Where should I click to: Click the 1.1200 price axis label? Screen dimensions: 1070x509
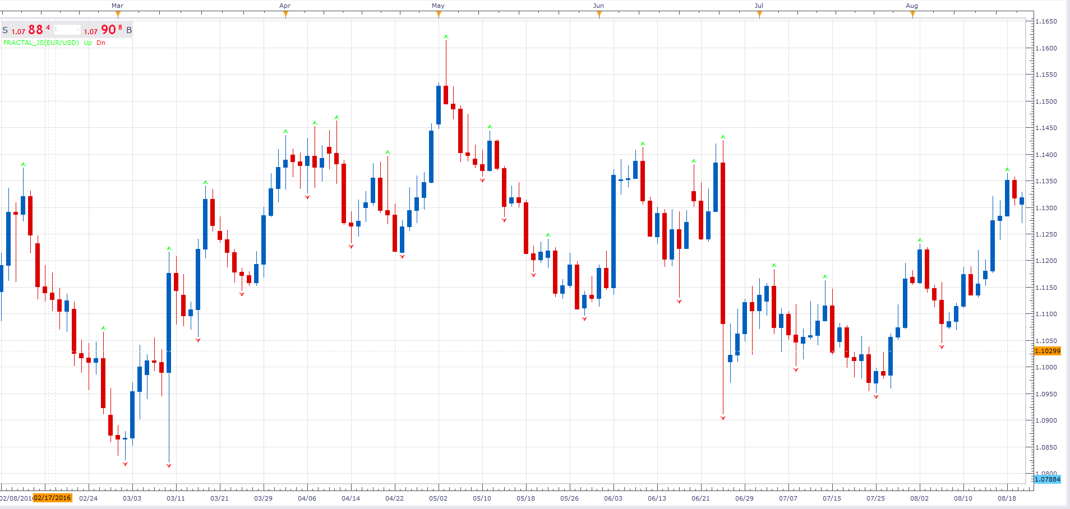(x=1046, y=261)
